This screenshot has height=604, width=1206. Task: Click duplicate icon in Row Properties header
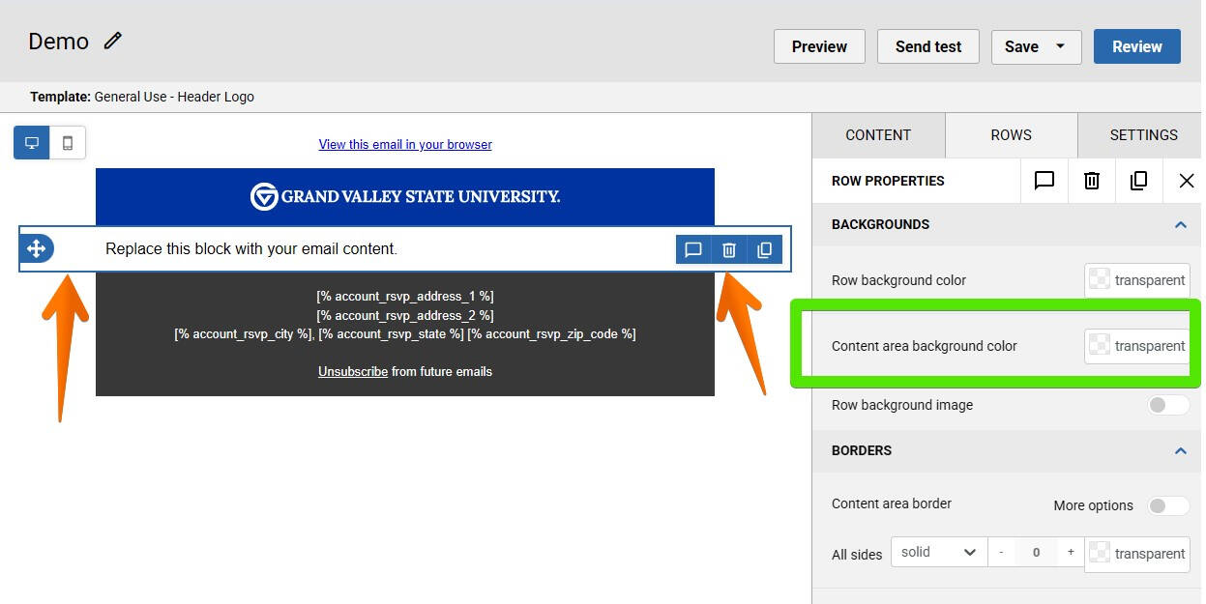(x=1139, y=181)
